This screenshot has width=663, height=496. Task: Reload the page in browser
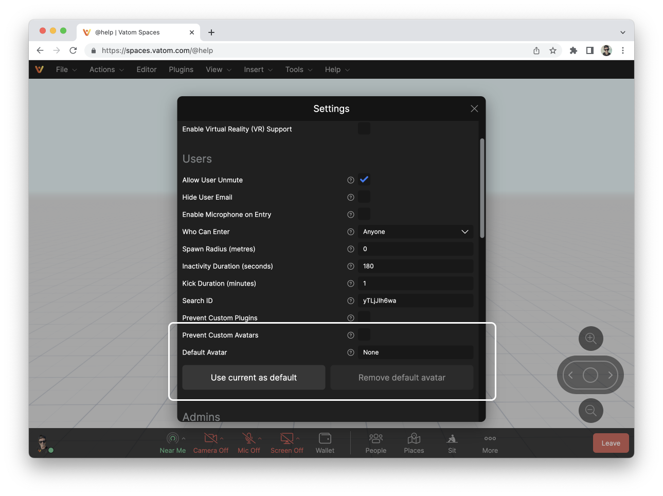coord(73,50)
